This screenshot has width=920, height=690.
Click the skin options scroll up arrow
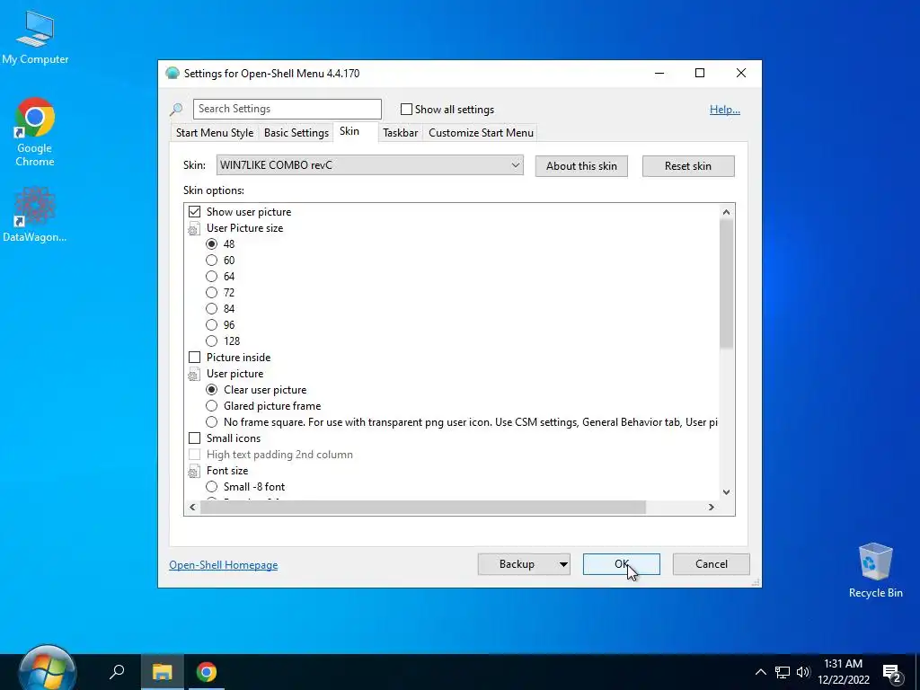(726, 212)
